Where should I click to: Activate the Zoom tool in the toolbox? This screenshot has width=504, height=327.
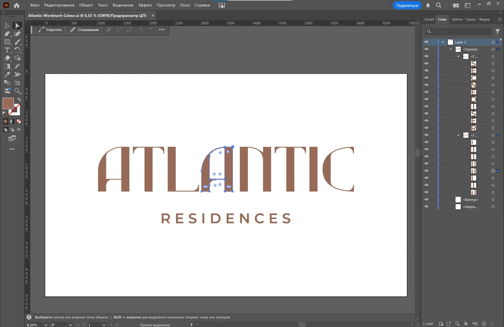pyautogui.click(x=18, y=91)
